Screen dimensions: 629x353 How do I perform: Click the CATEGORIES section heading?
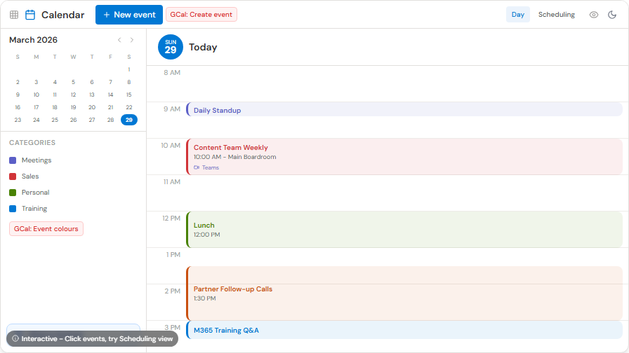32,142
